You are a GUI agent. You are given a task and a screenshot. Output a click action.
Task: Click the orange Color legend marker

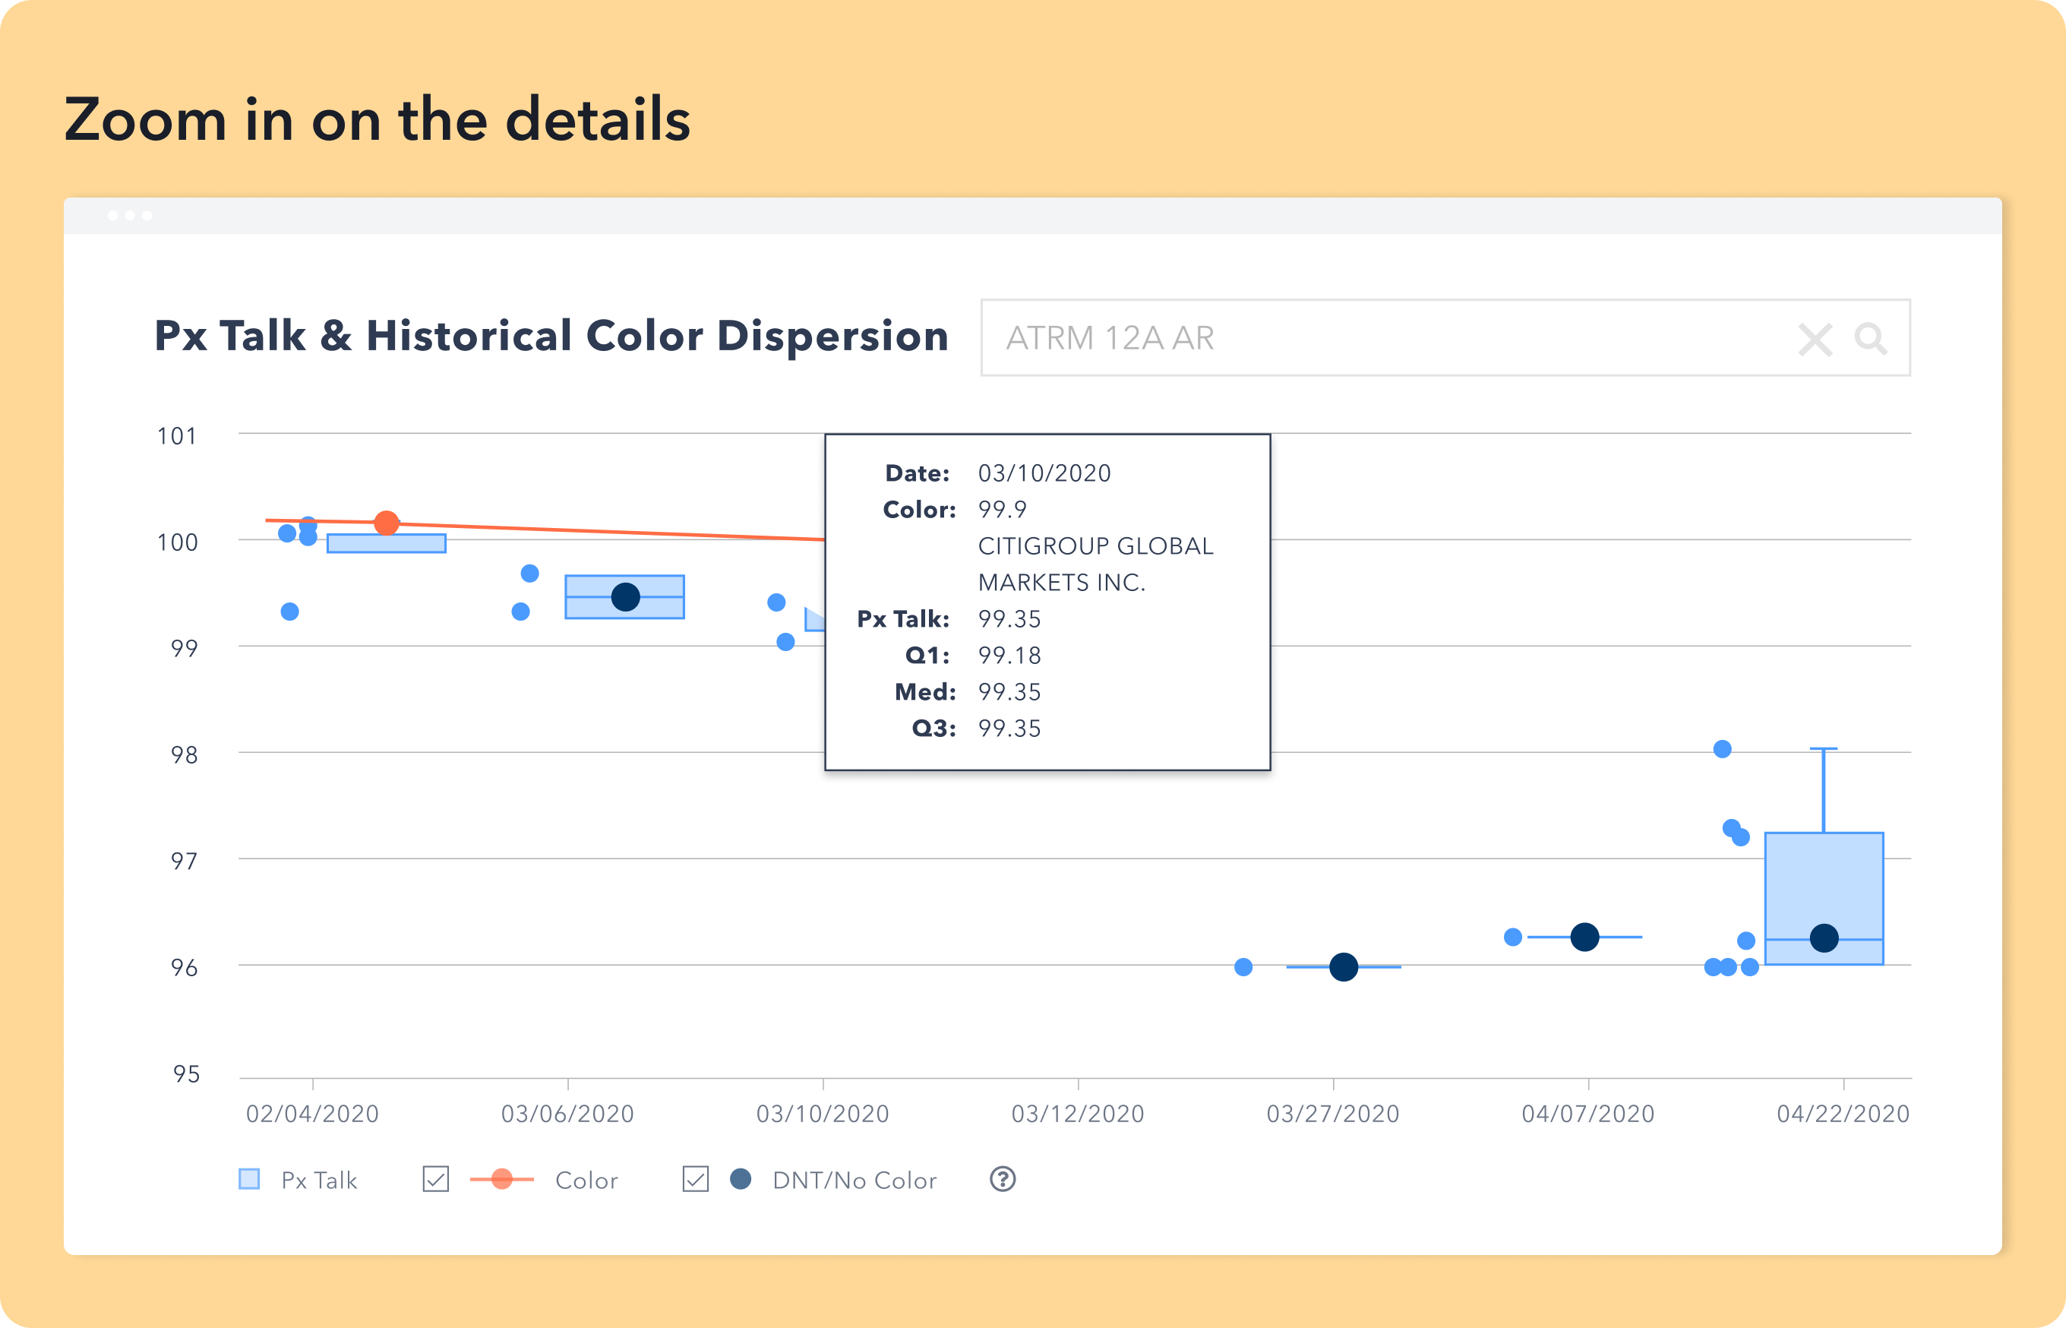click(x=501, y=1179)
